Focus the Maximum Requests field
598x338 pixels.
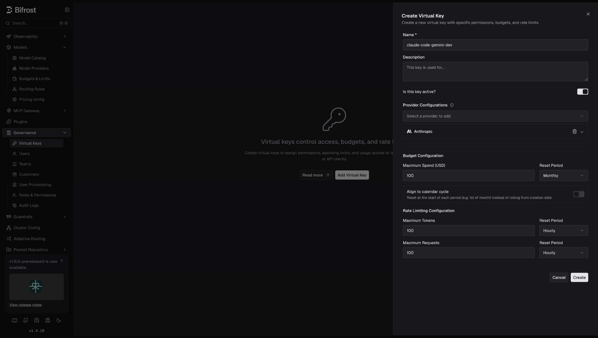469,253
